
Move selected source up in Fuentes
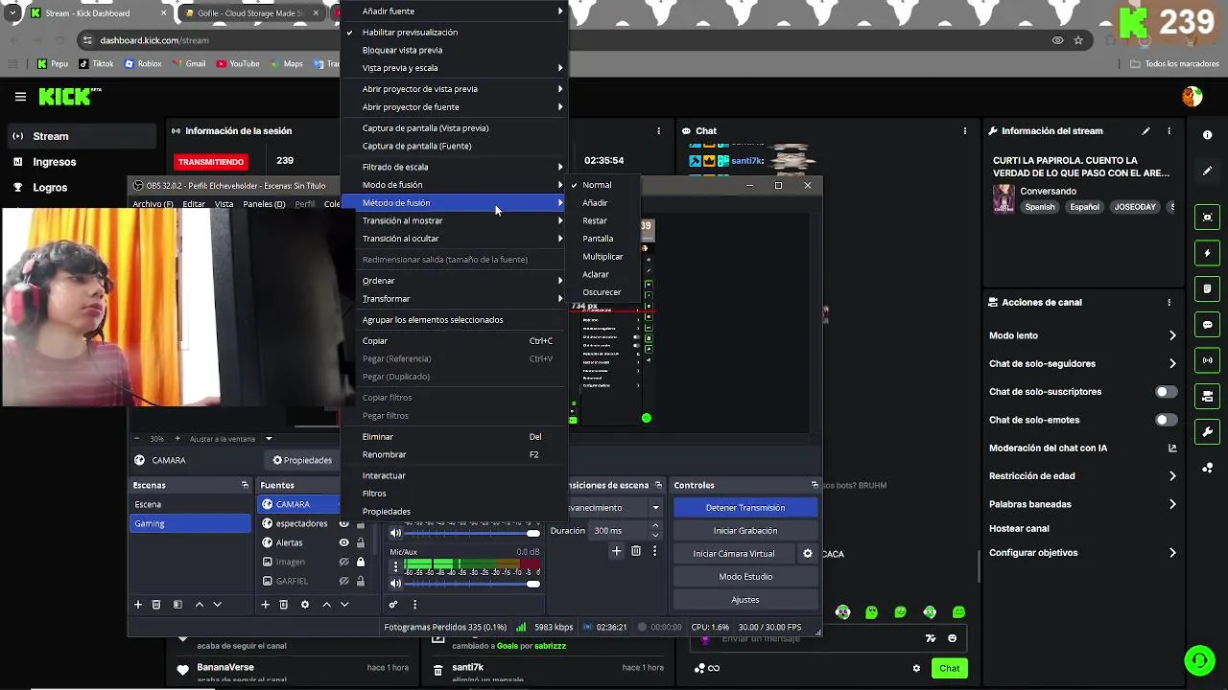click(326, 605)
